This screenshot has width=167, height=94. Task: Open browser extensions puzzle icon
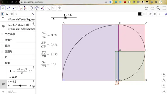pyautogui.click(x=156, y=2)
